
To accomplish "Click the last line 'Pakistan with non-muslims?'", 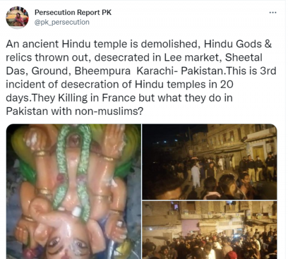I will coord(75,111).
